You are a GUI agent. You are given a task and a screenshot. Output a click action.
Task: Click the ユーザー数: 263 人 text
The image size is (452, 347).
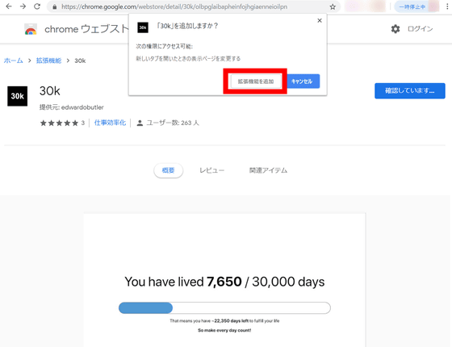[173, 123]
